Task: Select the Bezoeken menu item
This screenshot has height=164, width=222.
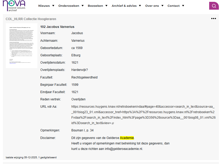Action: tap(95, 6)
